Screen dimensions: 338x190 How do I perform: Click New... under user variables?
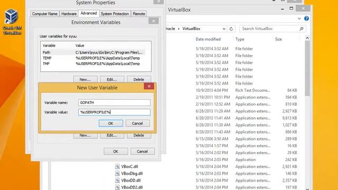tap(85, 79)
